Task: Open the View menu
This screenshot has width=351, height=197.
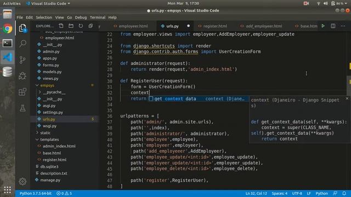Action: click(x=60, y=18)
